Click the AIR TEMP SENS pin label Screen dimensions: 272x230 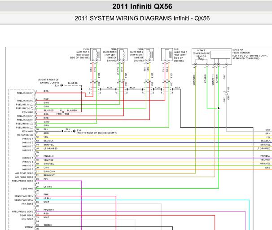click(24, 173)
